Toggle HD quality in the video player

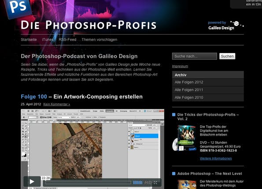click(x=148, y=182)
